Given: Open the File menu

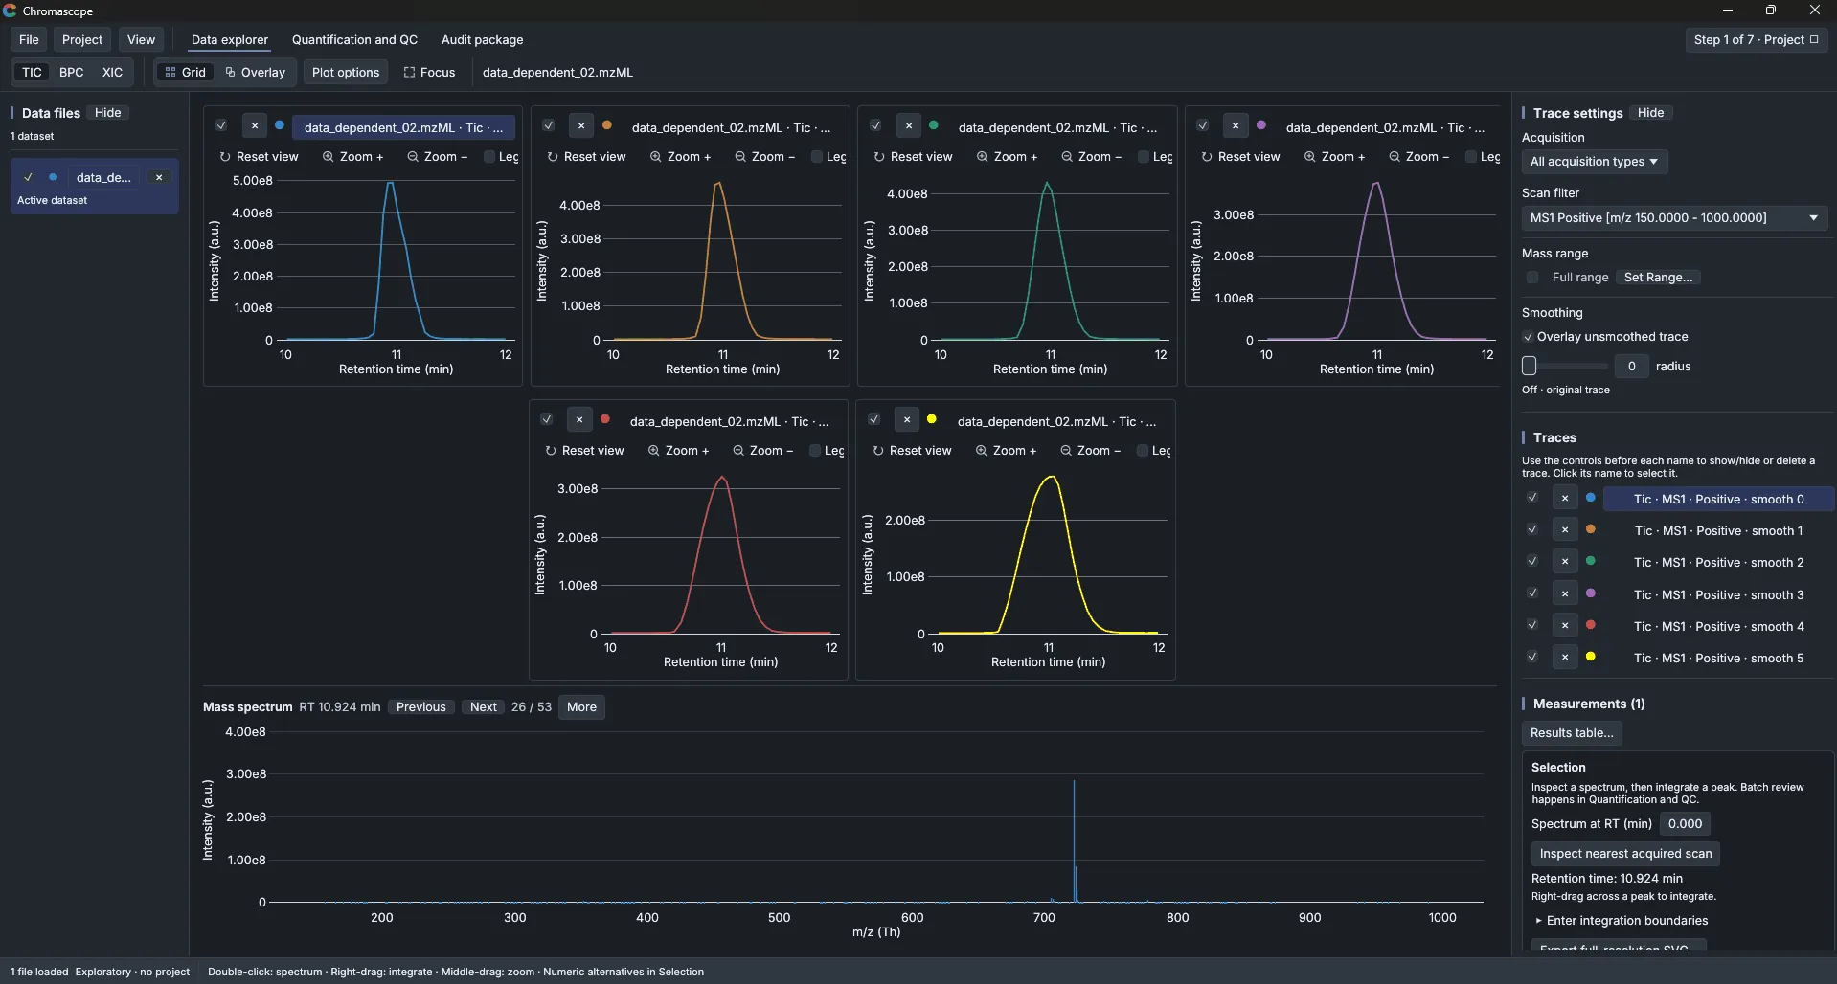Looking at the screenshot, I should click(x=29, y=39).
